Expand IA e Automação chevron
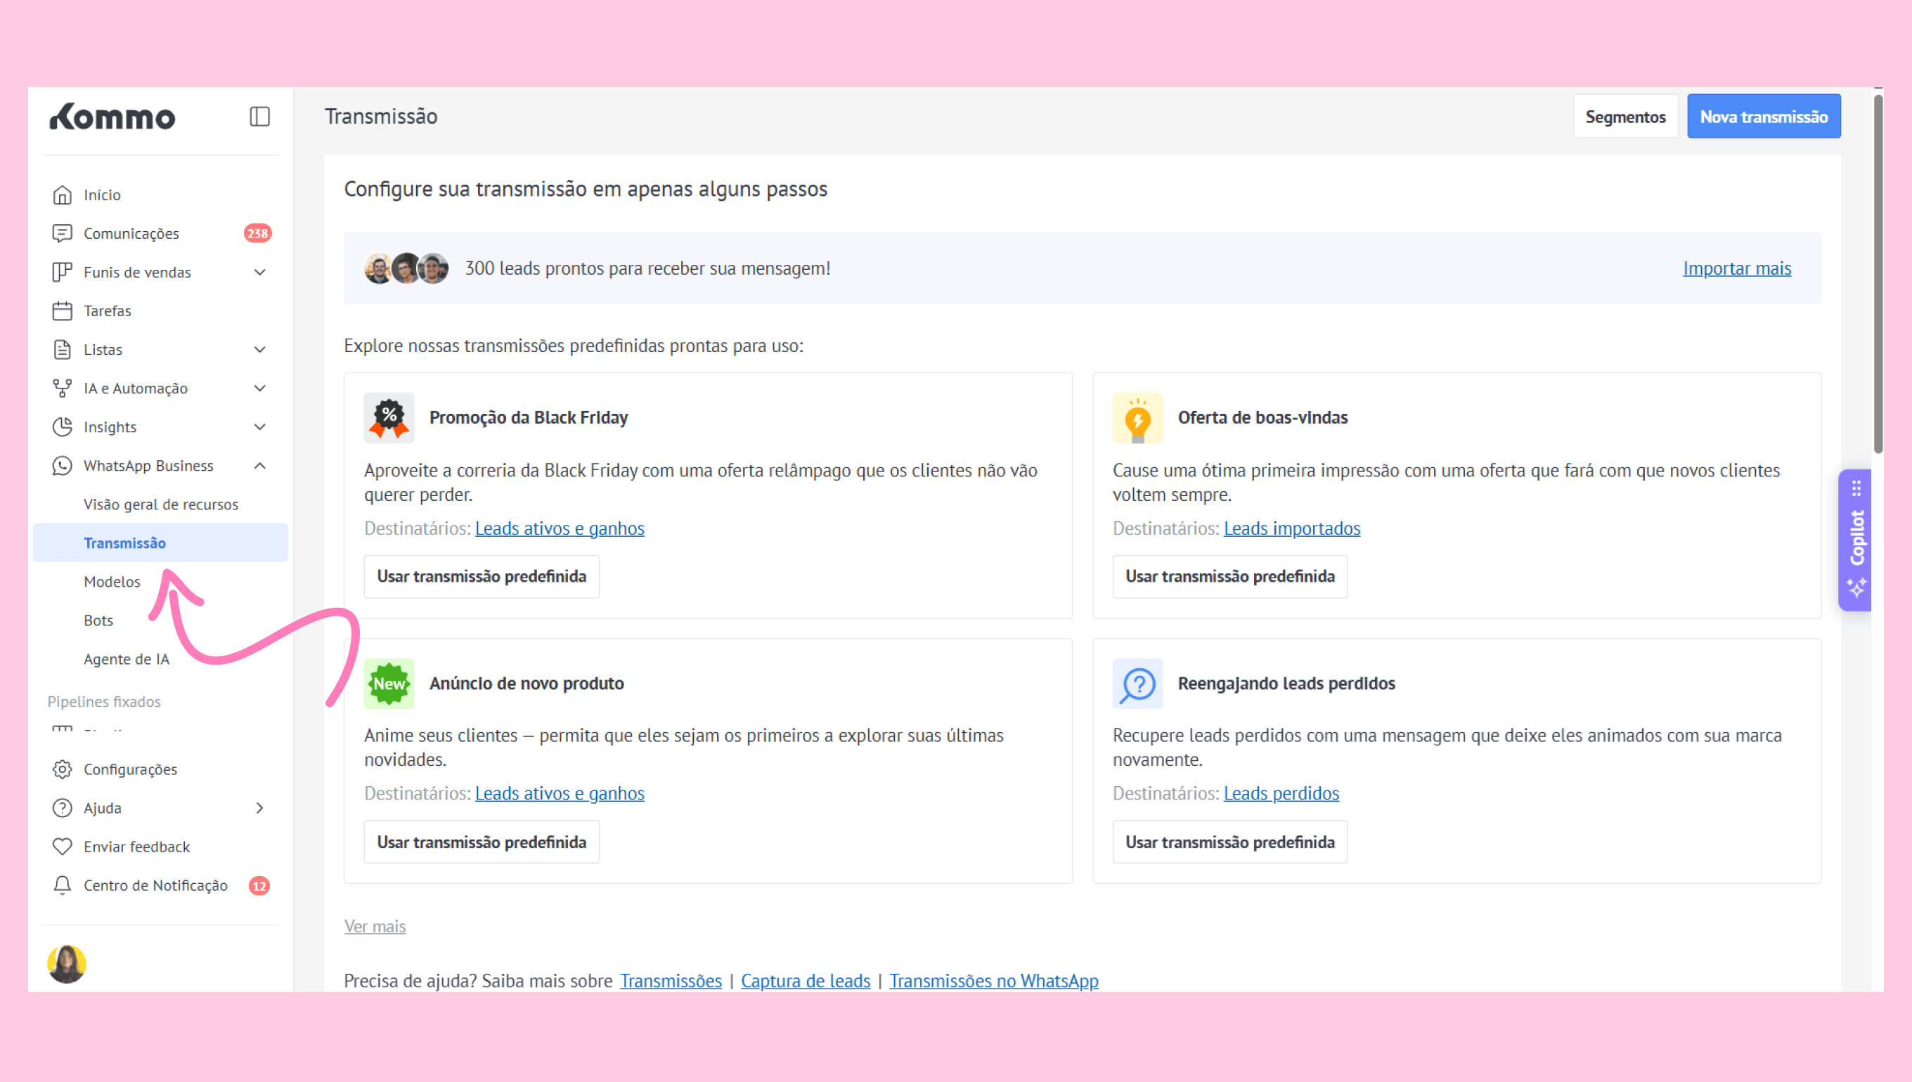Screen dimensions: 1912x1082 [259, 388]
